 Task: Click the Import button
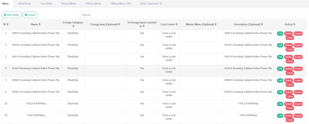[30, 15]
